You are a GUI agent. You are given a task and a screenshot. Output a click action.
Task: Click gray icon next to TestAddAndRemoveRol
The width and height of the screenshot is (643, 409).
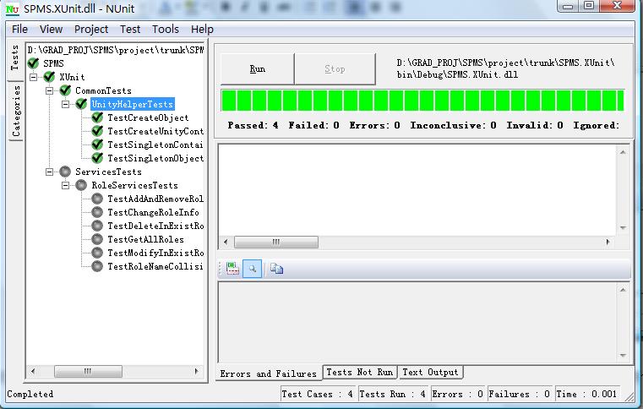(97, 199)
